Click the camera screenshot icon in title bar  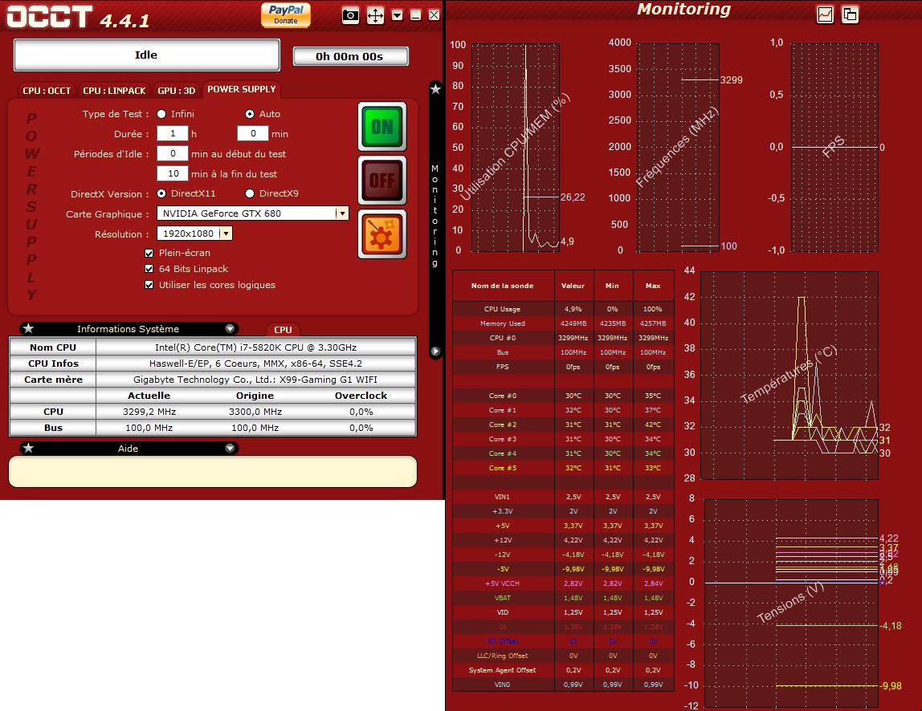click(x=350, y=15)
